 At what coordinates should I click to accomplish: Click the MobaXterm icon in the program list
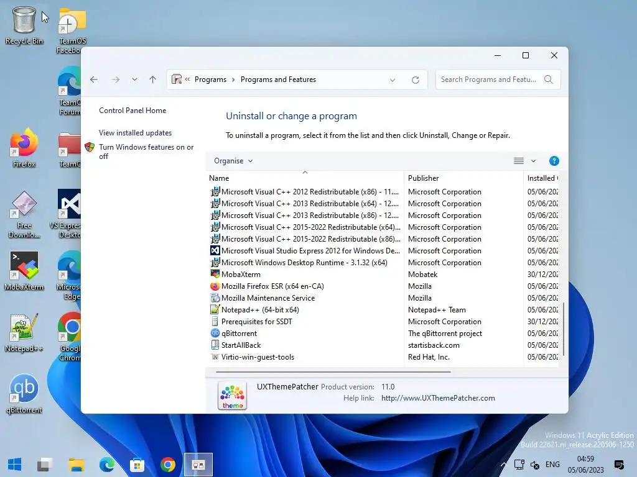[215, 274]
